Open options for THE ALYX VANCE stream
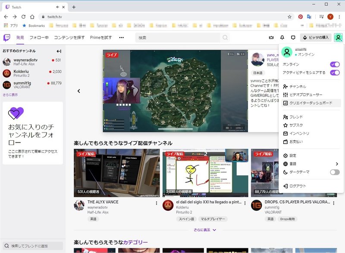 157,203
